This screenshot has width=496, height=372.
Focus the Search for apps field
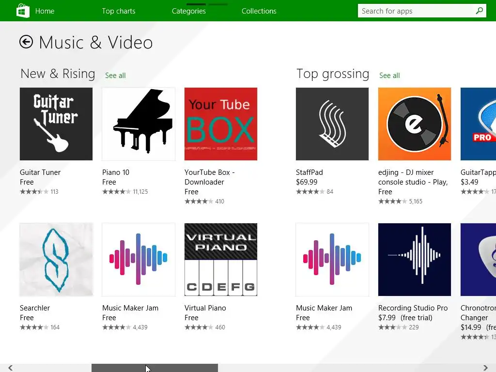(414, 11)
